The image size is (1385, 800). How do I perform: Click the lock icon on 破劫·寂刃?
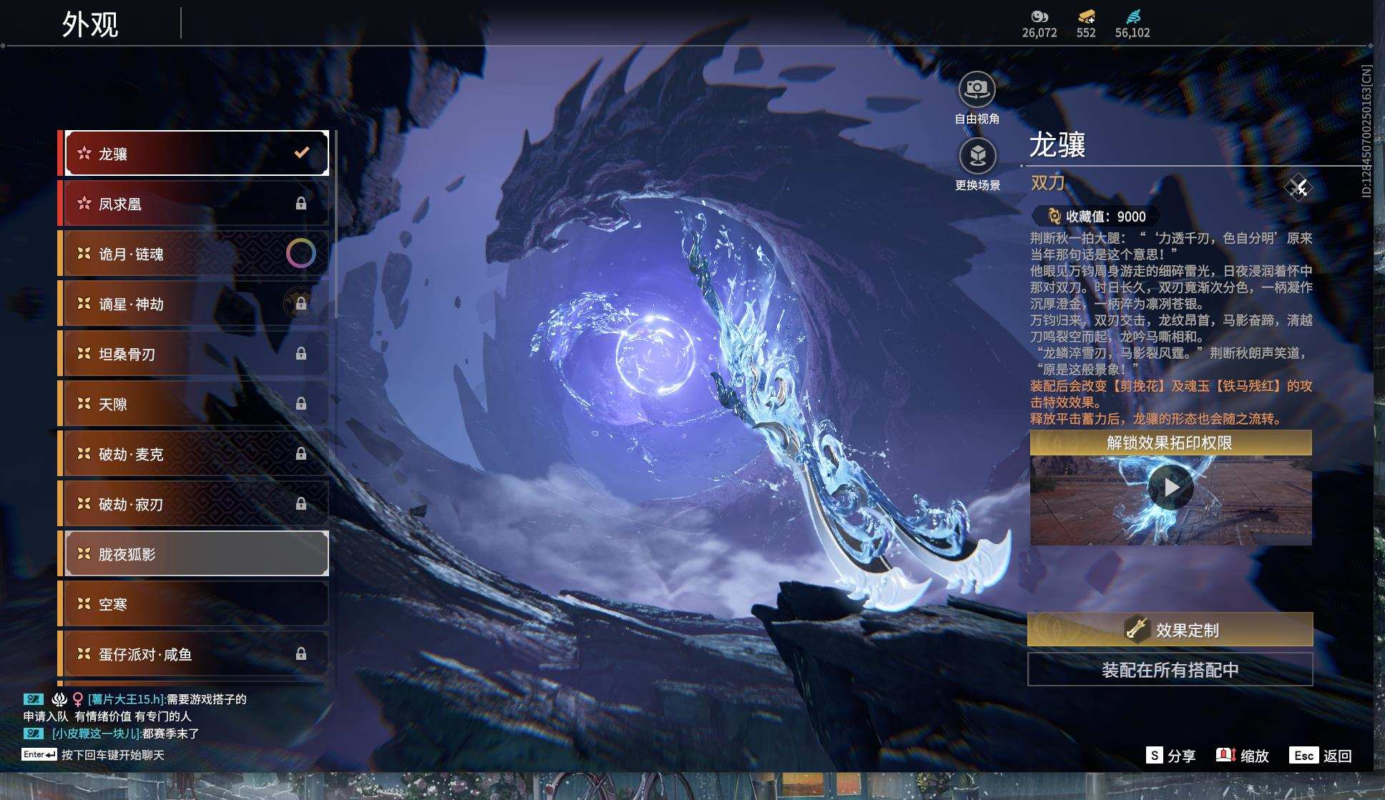(301, 504)
